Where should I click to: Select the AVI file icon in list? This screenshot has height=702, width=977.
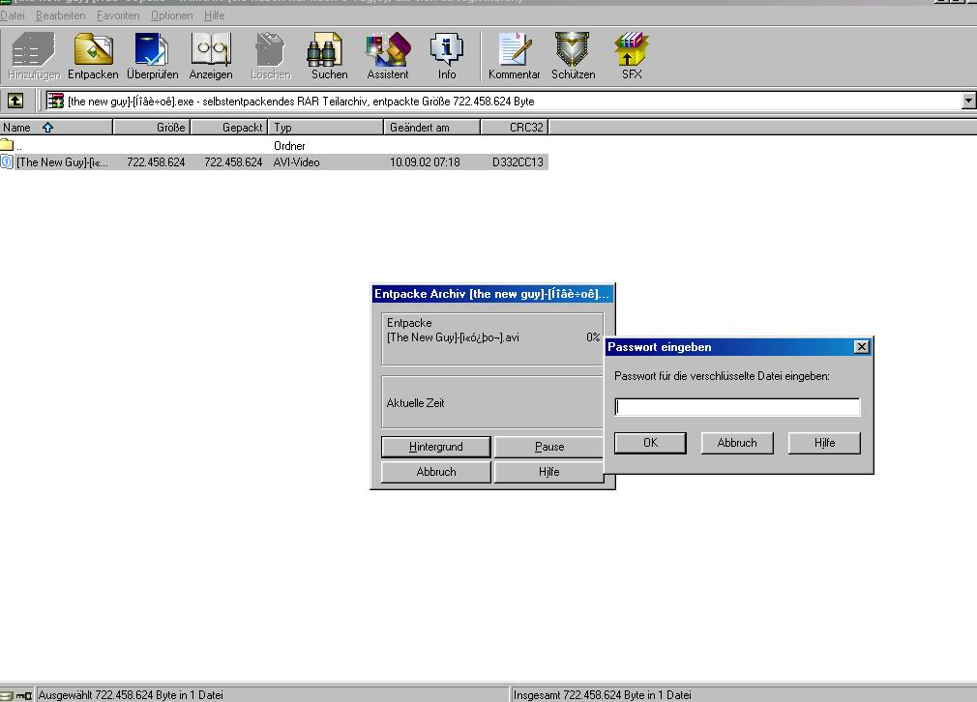(x=6, y=161)
